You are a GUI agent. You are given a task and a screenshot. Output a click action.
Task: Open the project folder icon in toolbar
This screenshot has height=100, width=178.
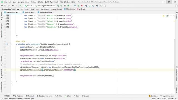coord(2,6)
